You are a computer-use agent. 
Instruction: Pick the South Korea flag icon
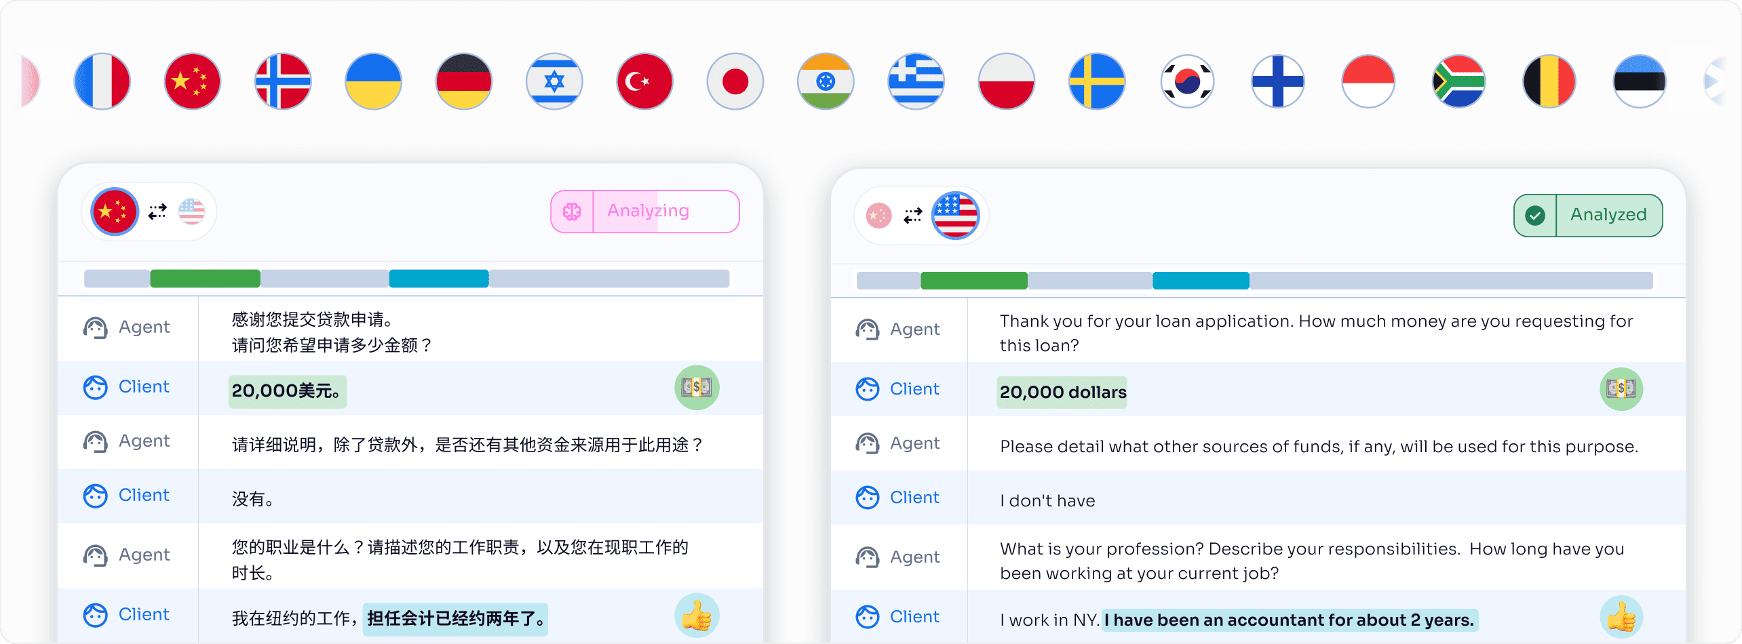tap(1187, 81)
